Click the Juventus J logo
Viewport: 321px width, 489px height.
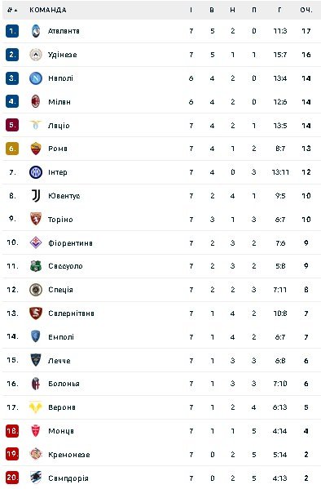pyautogui.click(x=36, y=196)
